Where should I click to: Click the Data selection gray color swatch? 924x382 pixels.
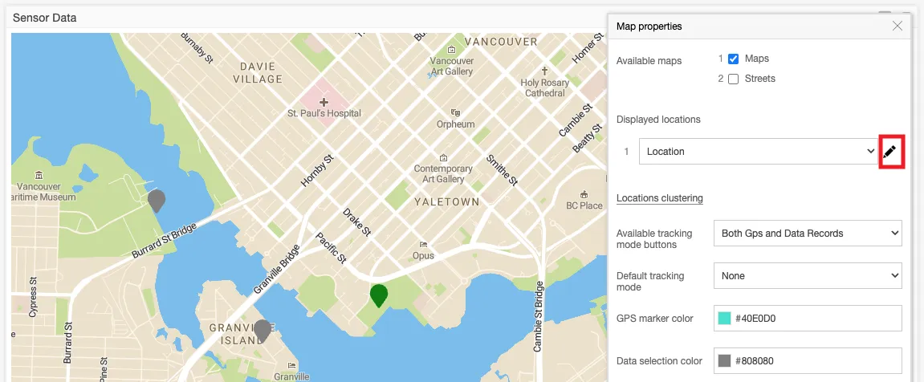(724, 361)
